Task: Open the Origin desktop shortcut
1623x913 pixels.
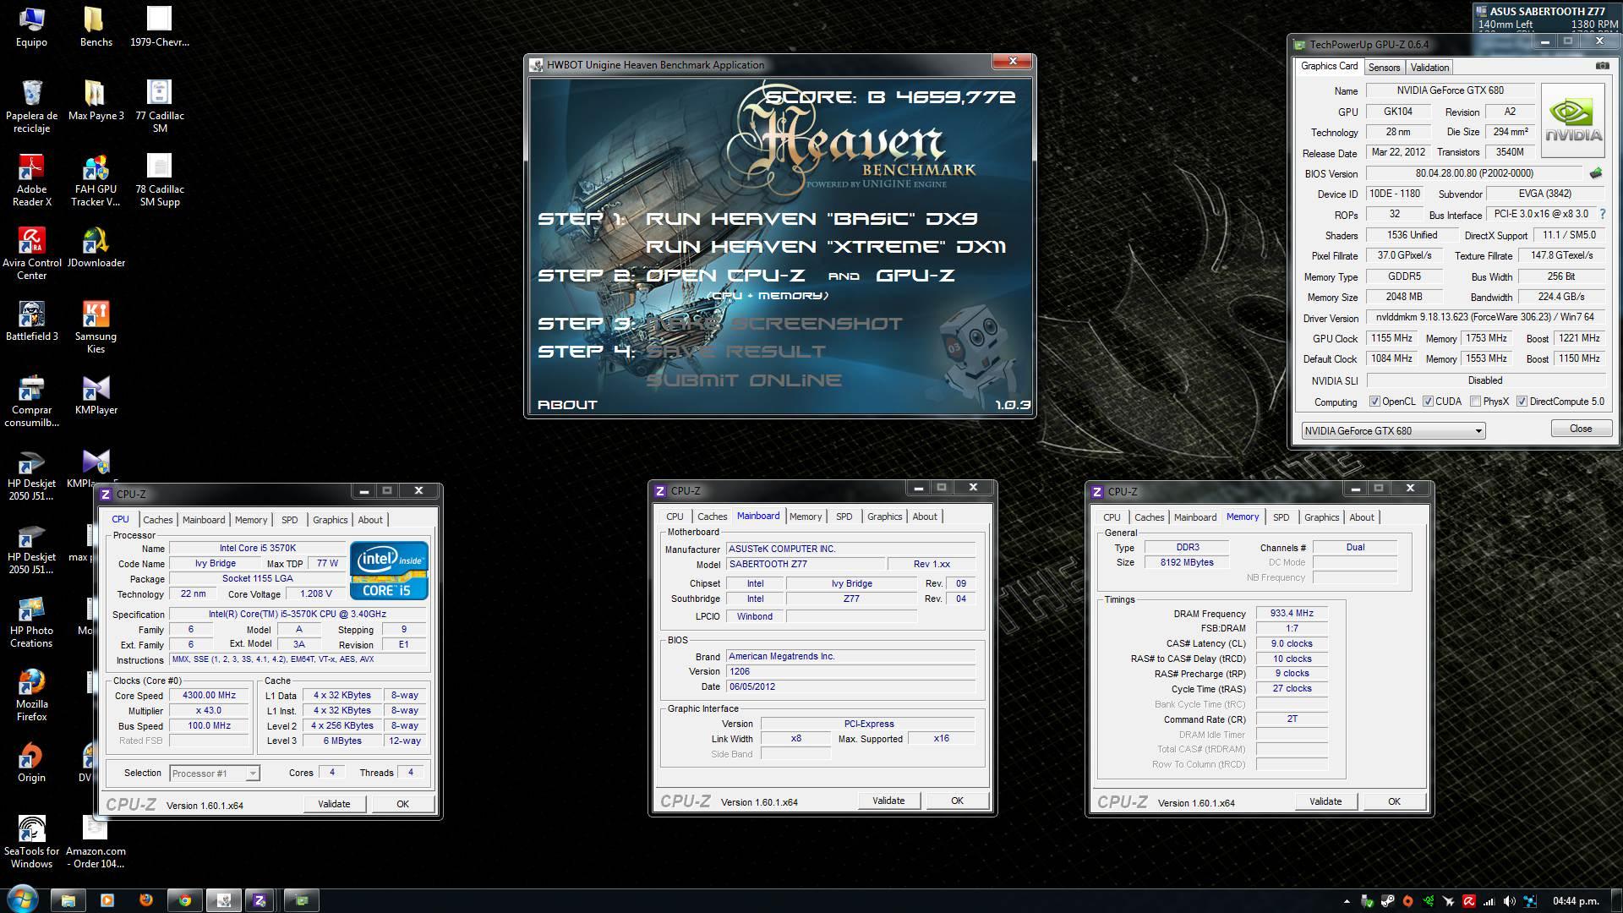Action: click(31, 763)
